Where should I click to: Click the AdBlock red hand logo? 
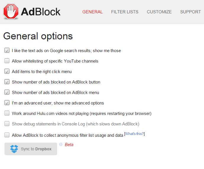pos(11,12)
